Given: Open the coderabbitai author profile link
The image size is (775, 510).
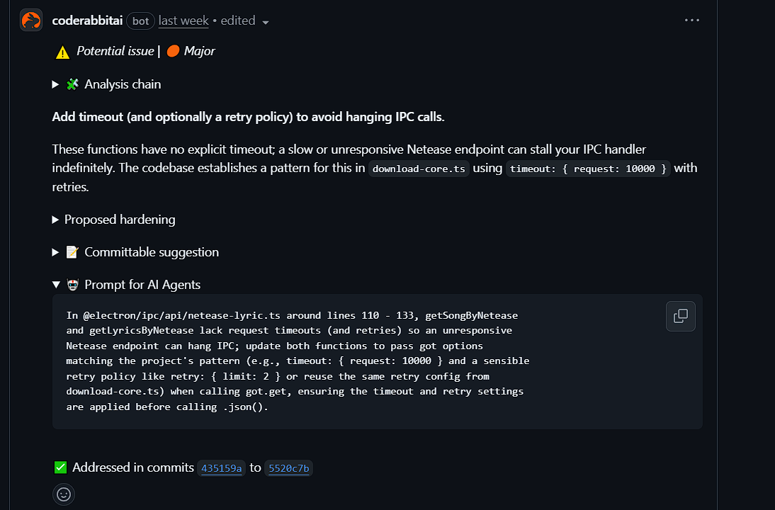Looking at the screenshot, I should (87, 21).
